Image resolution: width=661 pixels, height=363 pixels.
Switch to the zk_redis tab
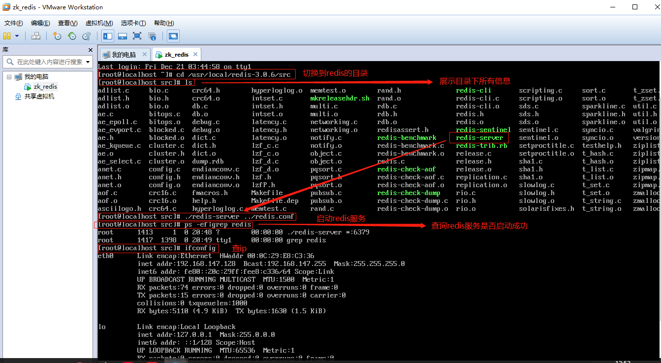click(176, 55)
